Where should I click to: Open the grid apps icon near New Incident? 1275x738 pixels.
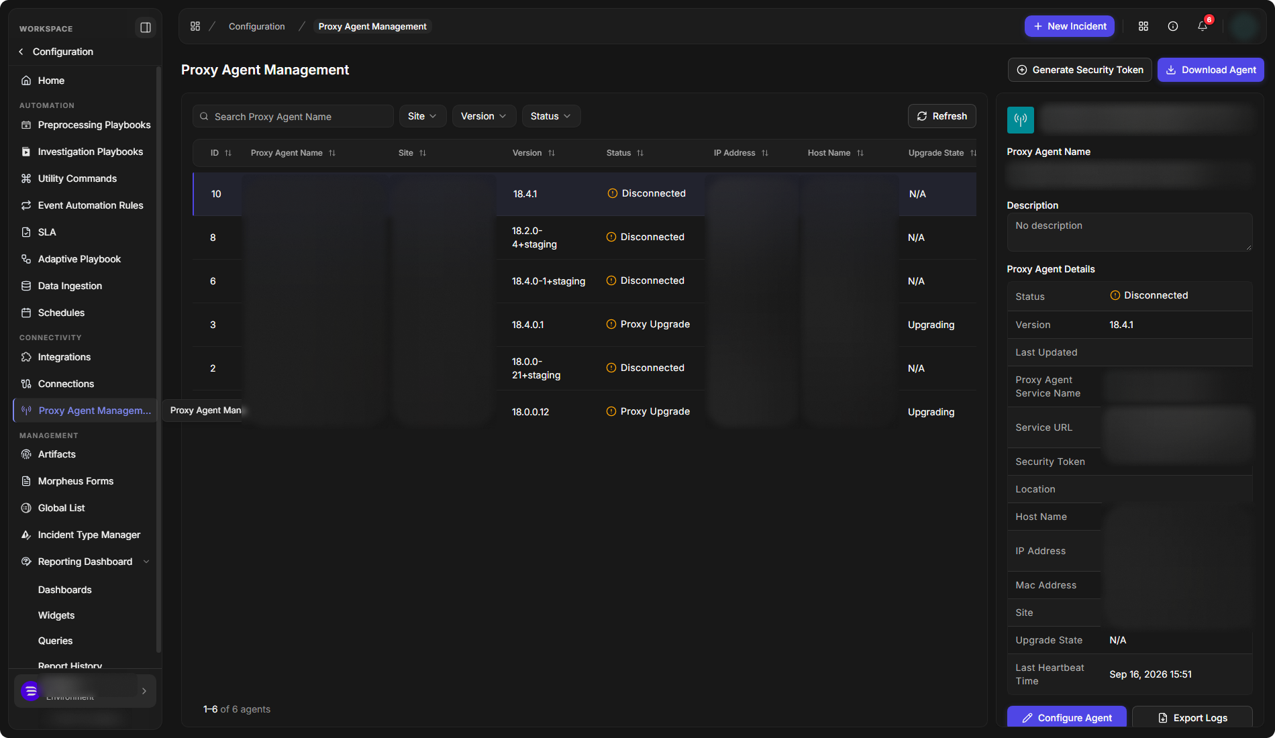[1143, 26]
